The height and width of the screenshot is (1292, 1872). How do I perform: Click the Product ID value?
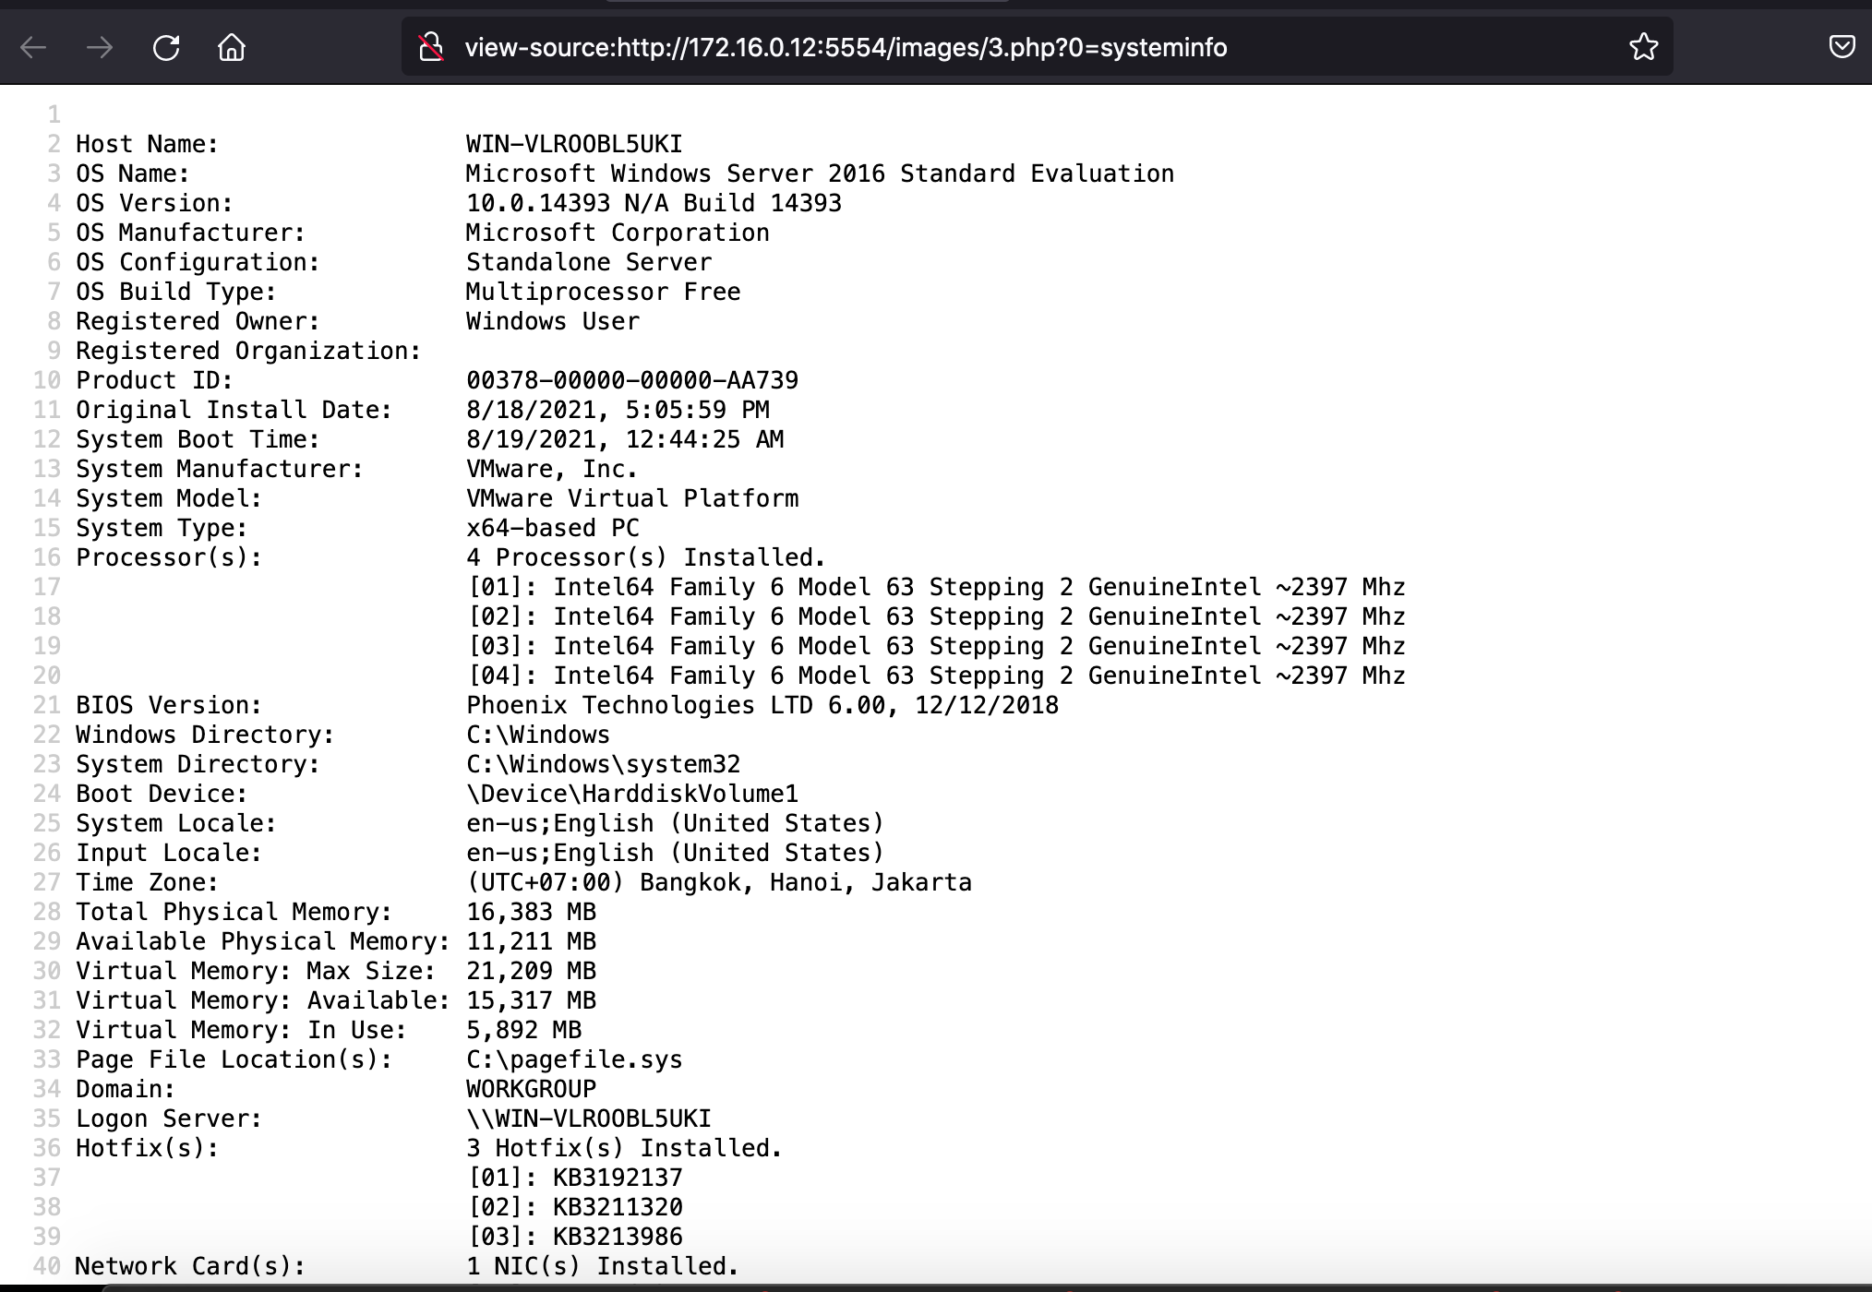click(631, 380)
